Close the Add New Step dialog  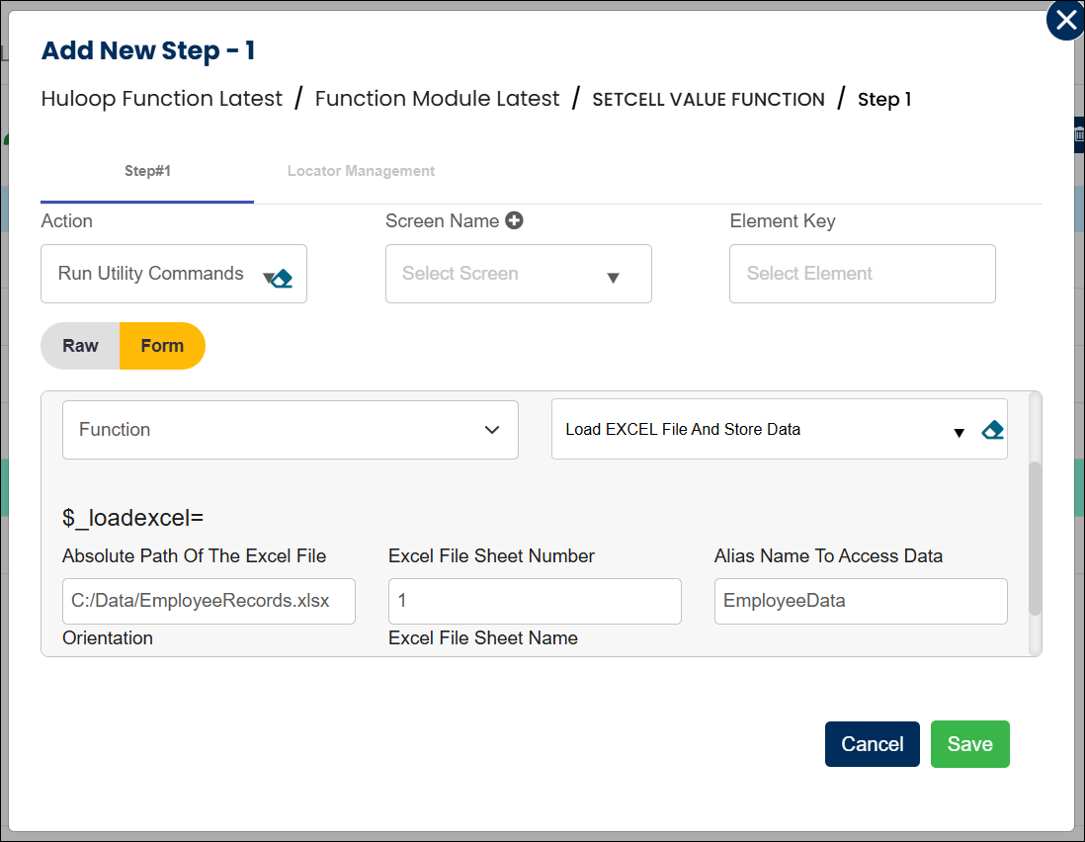(x=1065, y=21)
